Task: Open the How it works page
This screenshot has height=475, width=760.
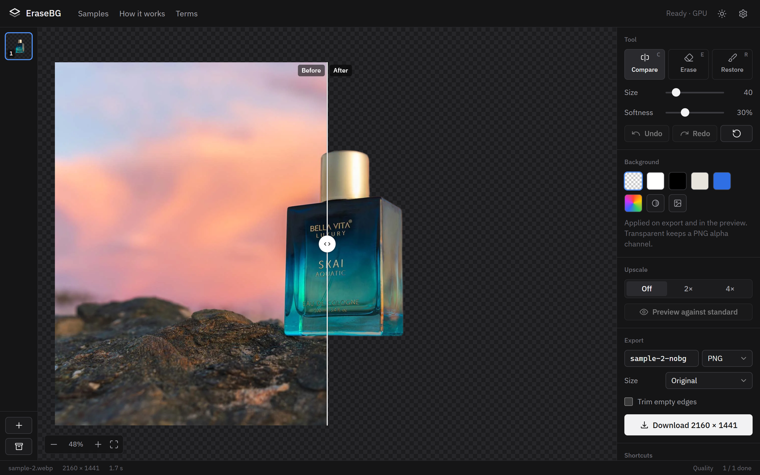Action: pyautogui.click(x=142, y=14)
